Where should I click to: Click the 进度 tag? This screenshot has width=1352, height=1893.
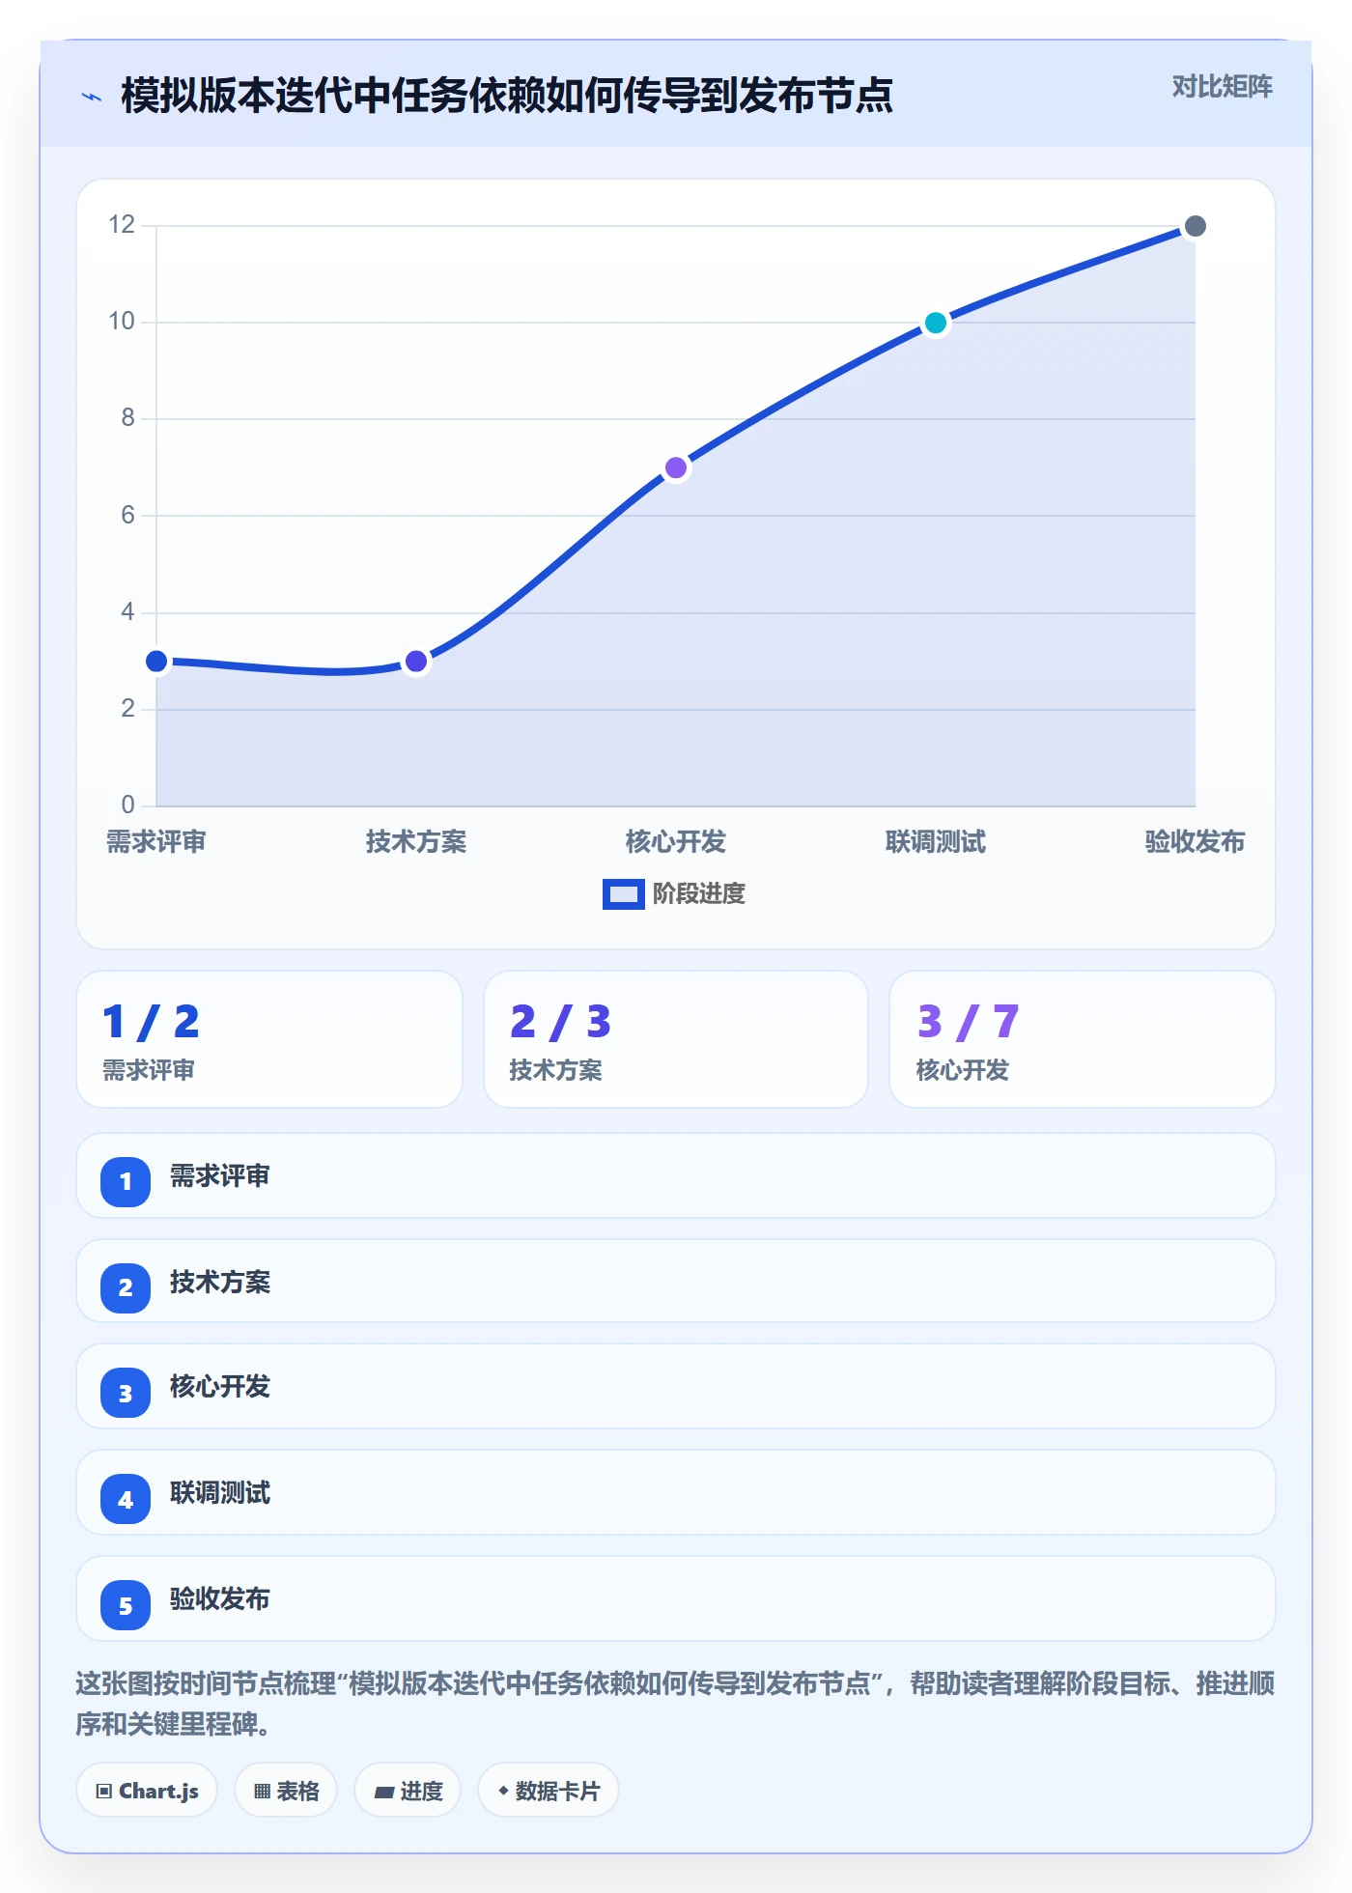pos(408,1791)
